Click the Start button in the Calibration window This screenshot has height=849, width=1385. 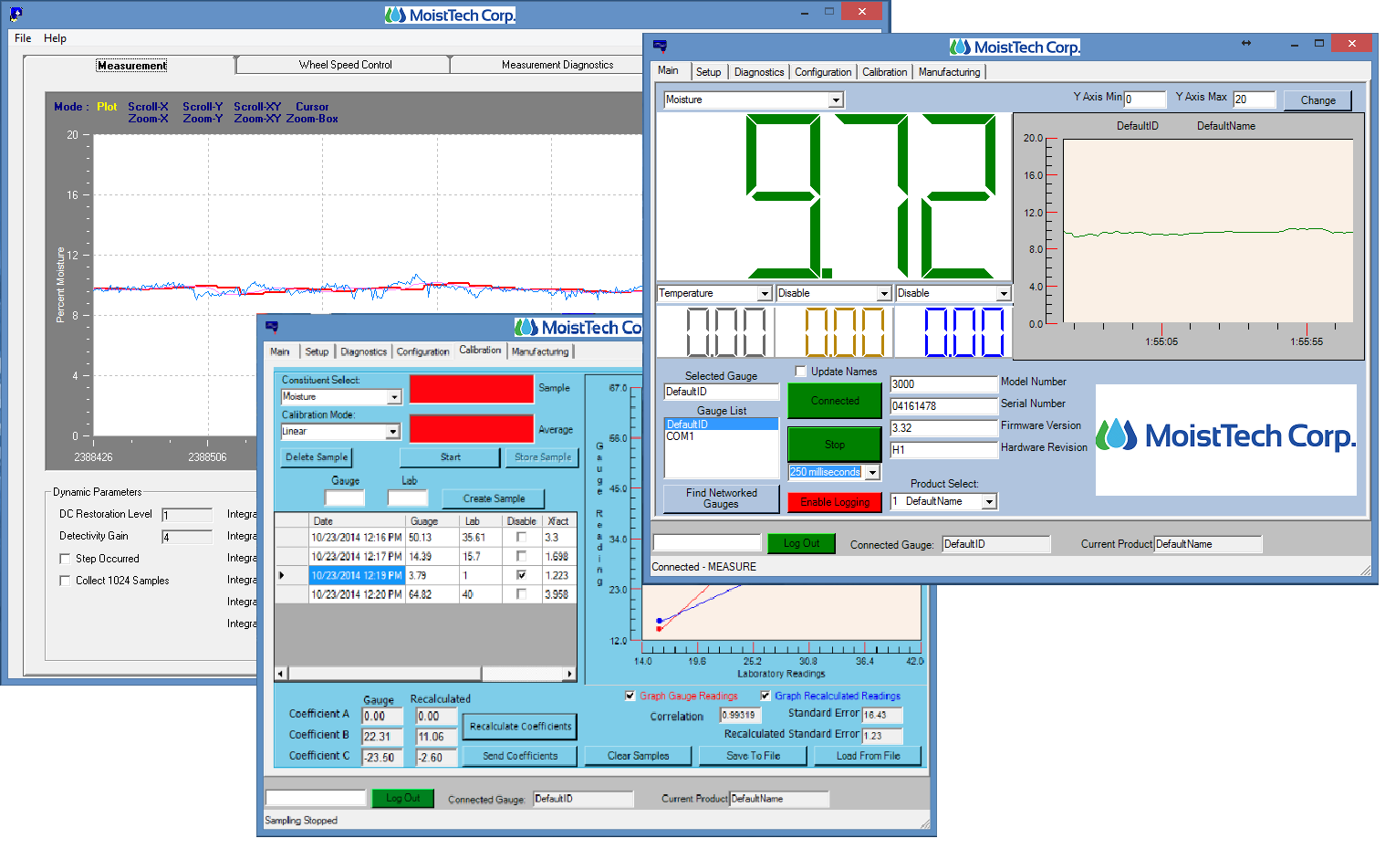(451, 457)
